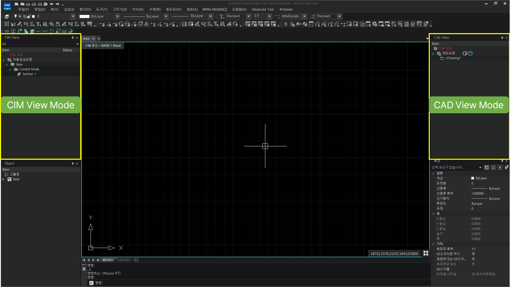The height and width of the screenshot is (287, 510).
Task: Open the ByLayer color dropdown
Action: tap(117, 16)
